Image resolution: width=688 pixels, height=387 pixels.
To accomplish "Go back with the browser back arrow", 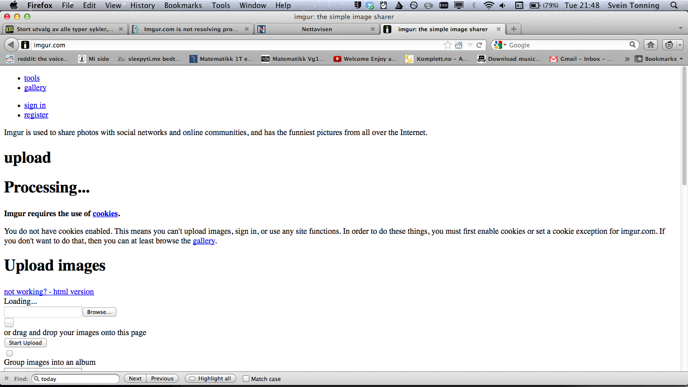I will tap(11, 45).
